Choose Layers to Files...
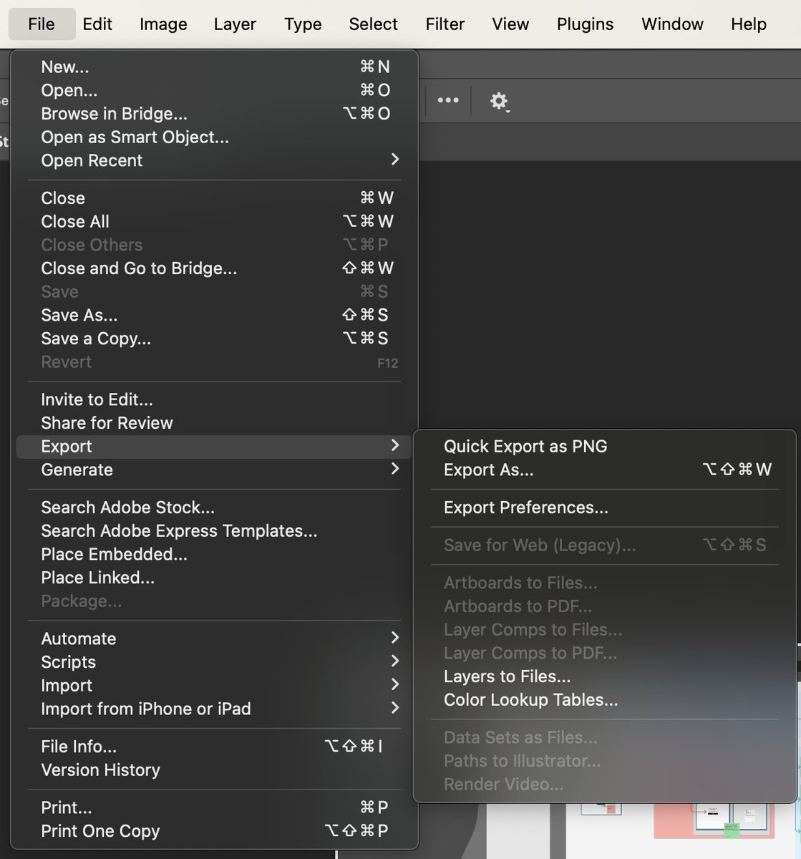Viewport: 801px width, 859px height. pos(605,676)
